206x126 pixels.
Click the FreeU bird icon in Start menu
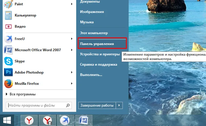8,39
